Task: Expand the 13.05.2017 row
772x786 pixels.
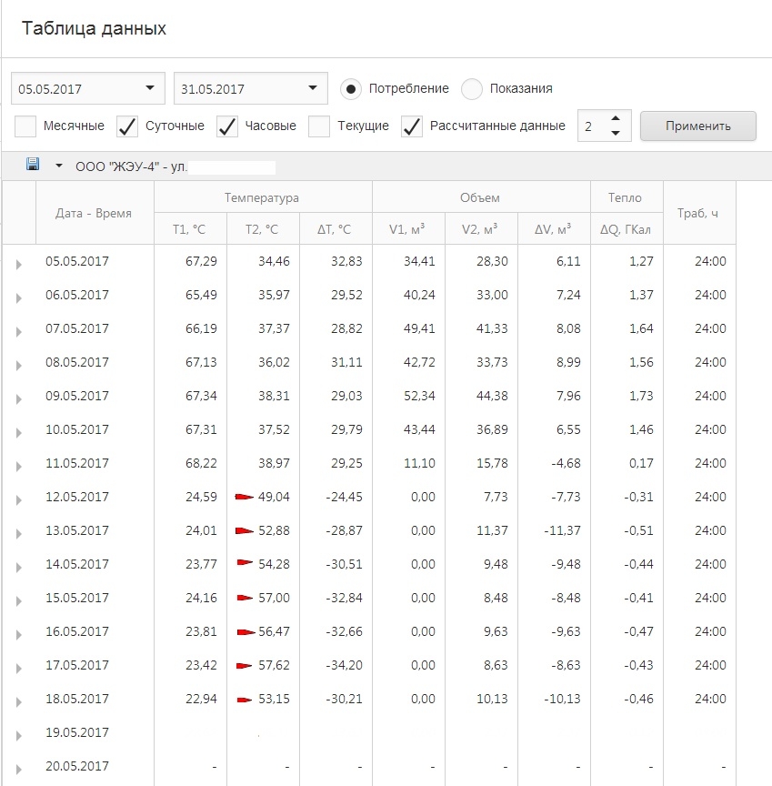Action: (18, 533)
